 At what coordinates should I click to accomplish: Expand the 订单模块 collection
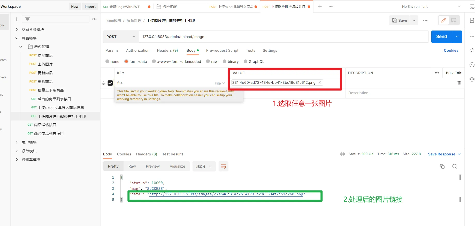coord(17,151)
